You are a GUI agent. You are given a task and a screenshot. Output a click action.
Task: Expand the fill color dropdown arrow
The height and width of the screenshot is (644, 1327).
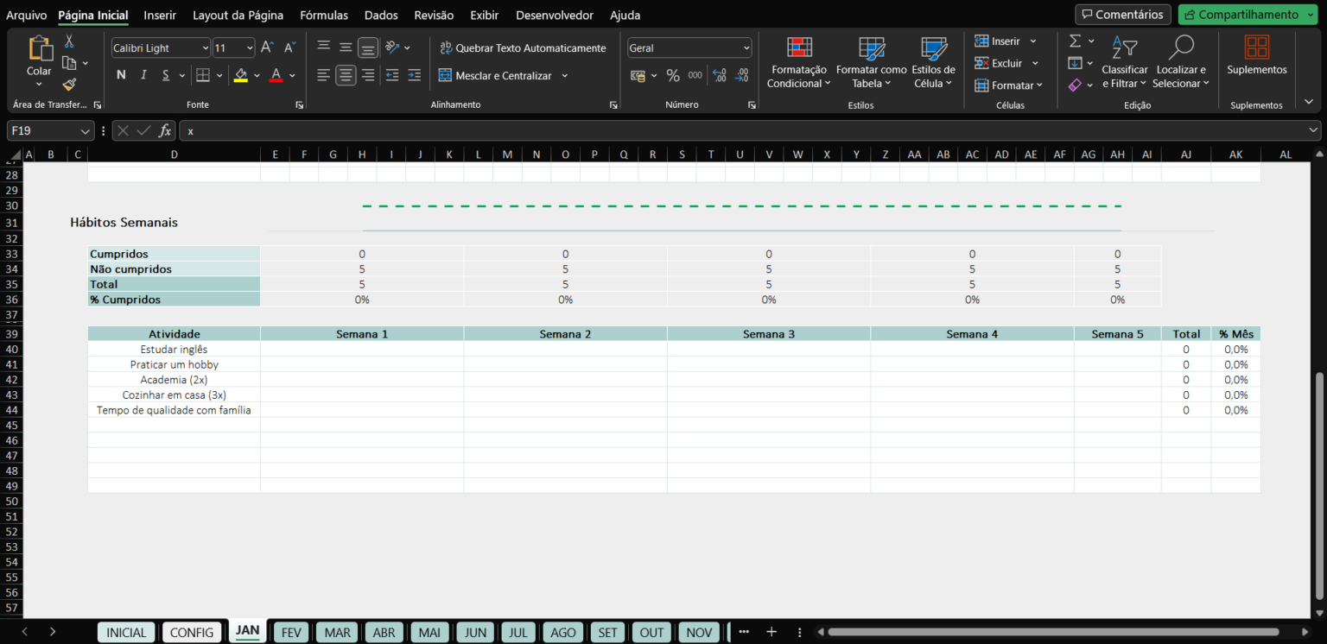256,75
